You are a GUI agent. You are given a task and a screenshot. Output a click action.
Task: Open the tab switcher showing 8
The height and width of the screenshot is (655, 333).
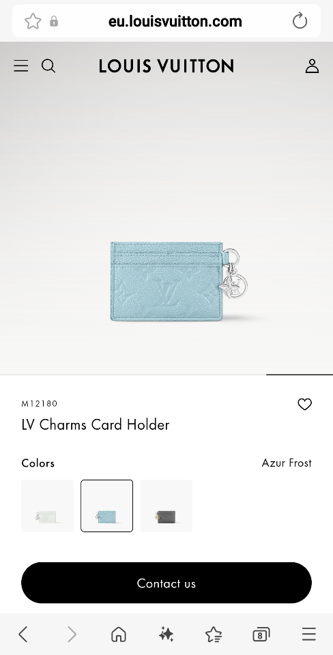coord(261,635)
